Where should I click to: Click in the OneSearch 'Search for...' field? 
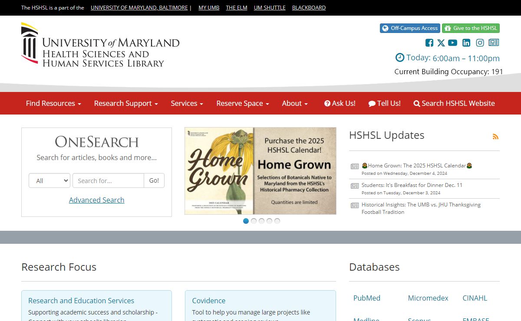(108, 180)
